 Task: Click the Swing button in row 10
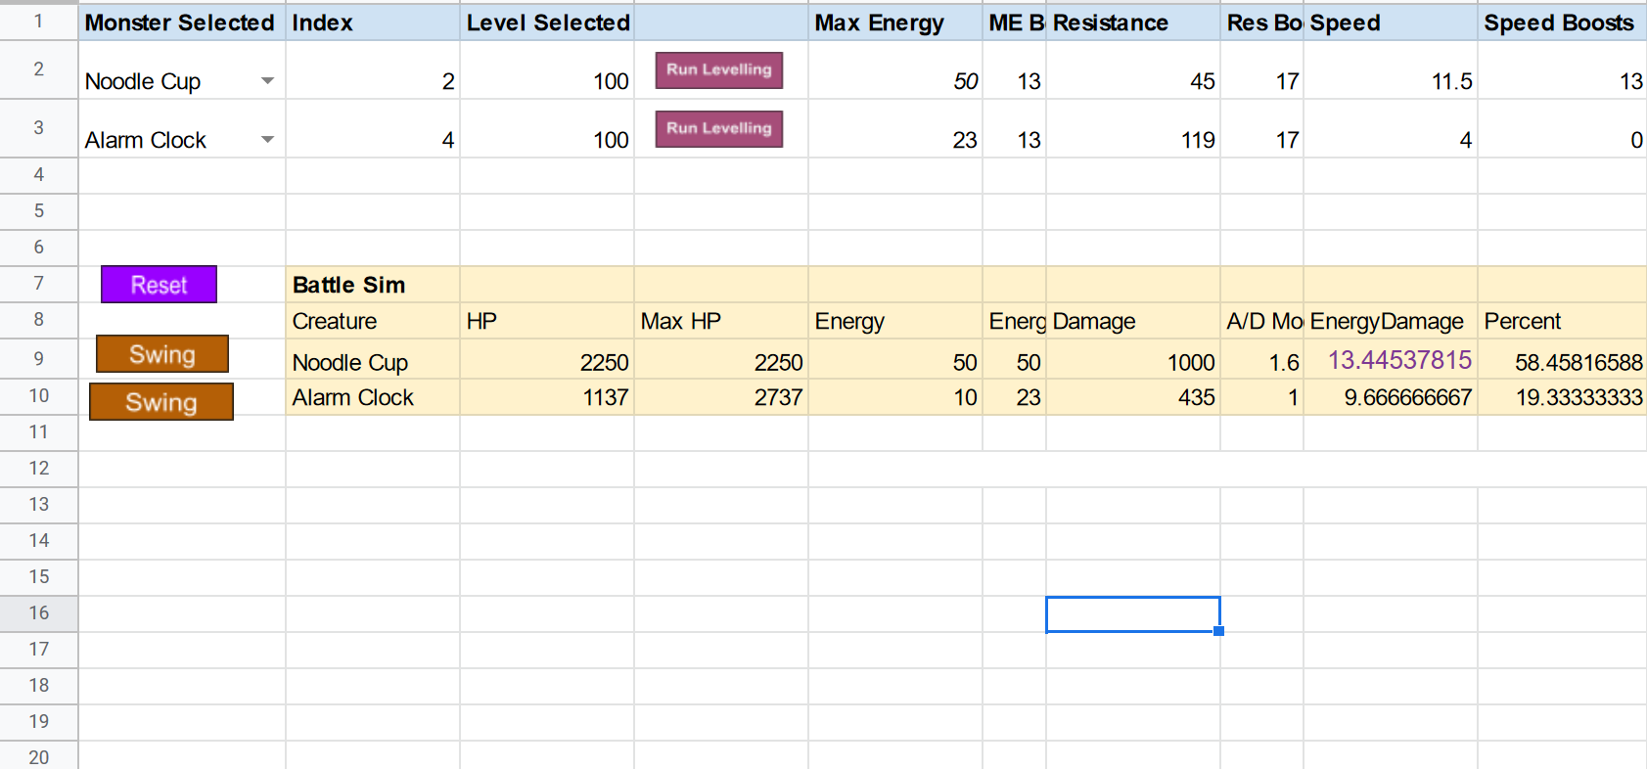click(x=161, y=402)
